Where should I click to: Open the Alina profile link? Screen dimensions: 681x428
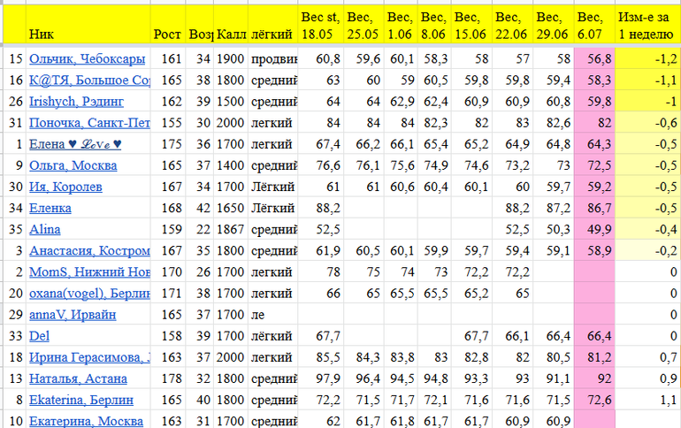coord(45,229)
